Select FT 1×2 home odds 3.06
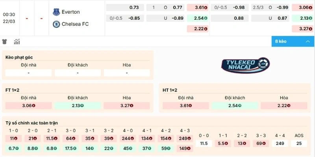315x157 pixels. pyautogui.click(x=28, y=106)
